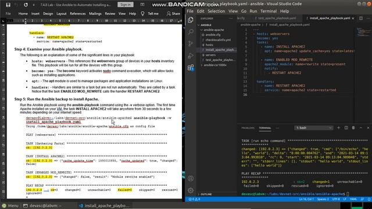Viewport: 372px width, 209px height.
Task: Open the Run menu in VS Code
Action: pos(253,11)
